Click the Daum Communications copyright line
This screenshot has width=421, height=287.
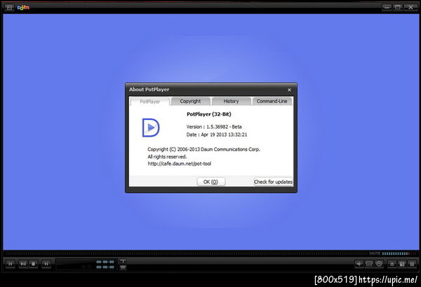(x=203, y=149)
